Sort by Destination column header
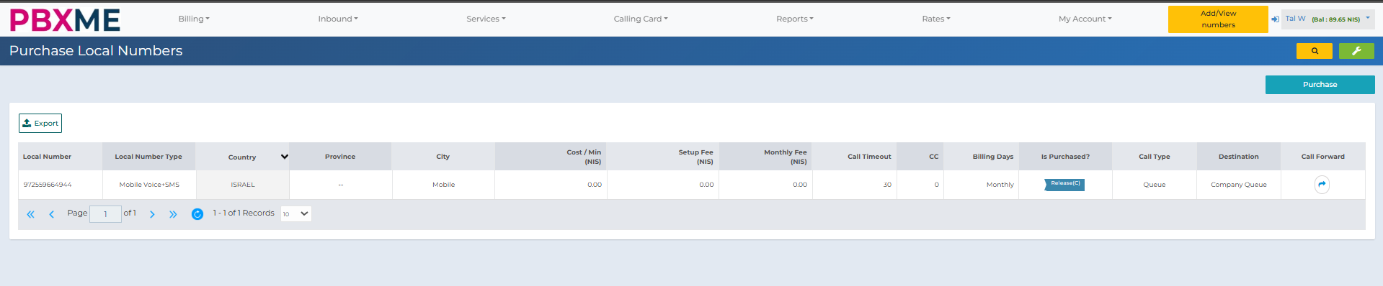This screenshot has height=286, width=1383. tap(1239, 157)
